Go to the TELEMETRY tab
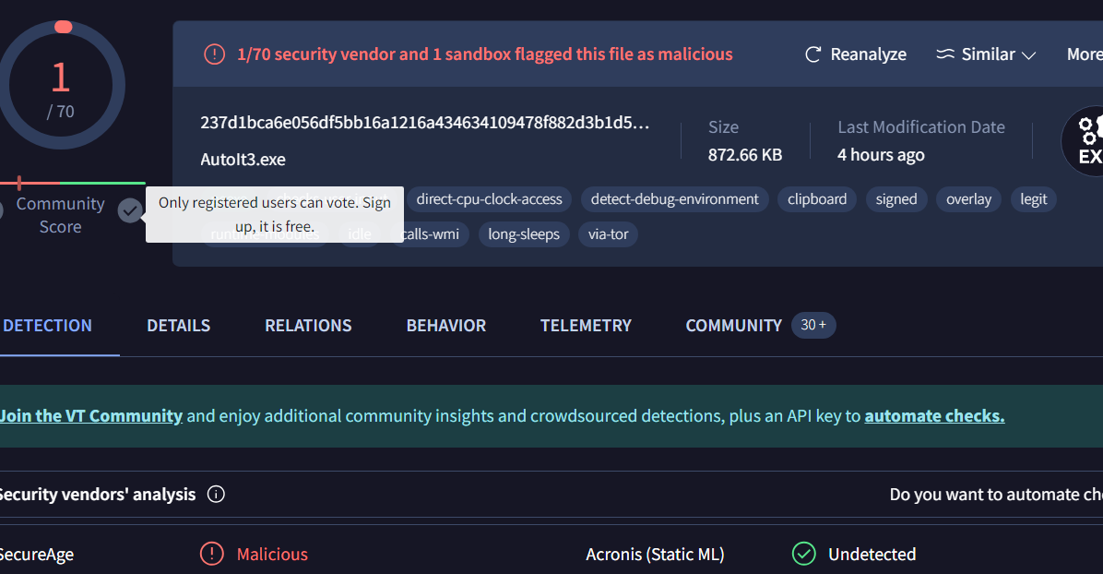 pyautogui.click(x=586, y=326)
